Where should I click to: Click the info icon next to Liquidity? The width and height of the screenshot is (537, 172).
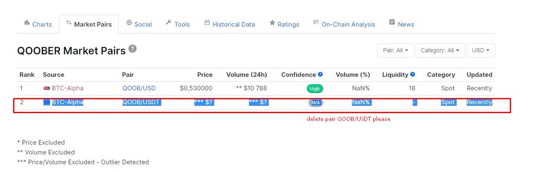pos(413,74)
